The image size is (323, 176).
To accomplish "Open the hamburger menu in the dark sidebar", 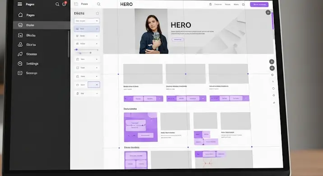I will pyautogui.click(x=20, y=4).
